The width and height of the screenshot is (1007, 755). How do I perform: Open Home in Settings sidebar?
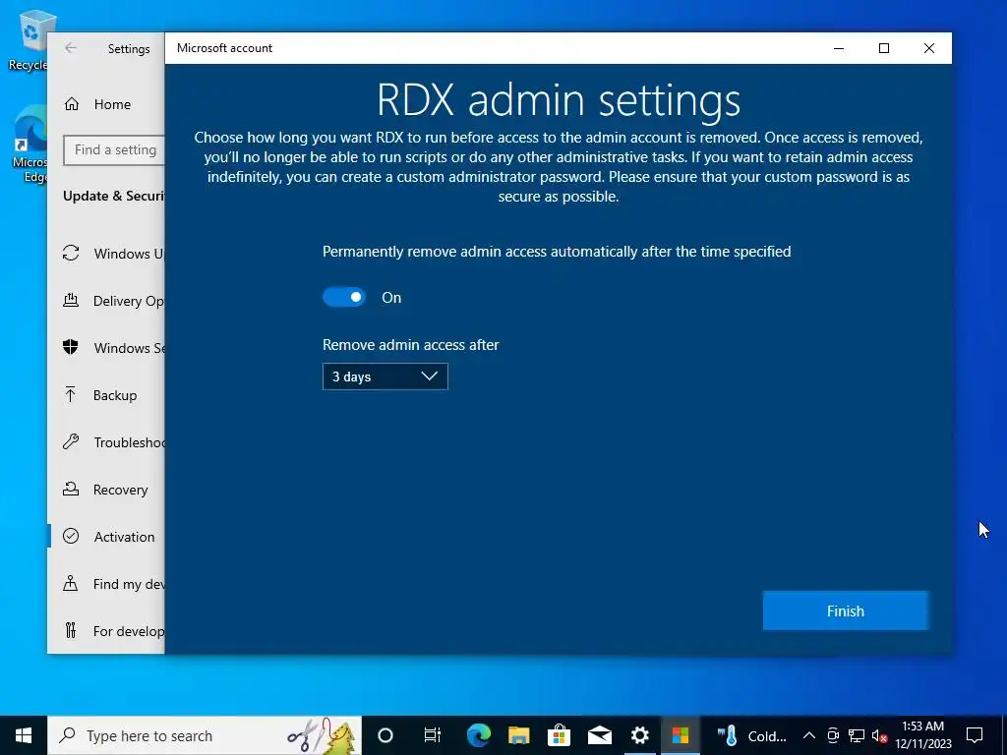tap(106, 104)
